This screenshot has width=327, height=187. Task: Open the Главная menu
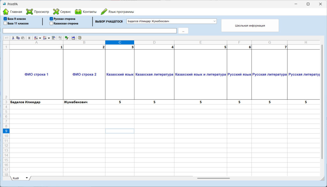point(12,12)
